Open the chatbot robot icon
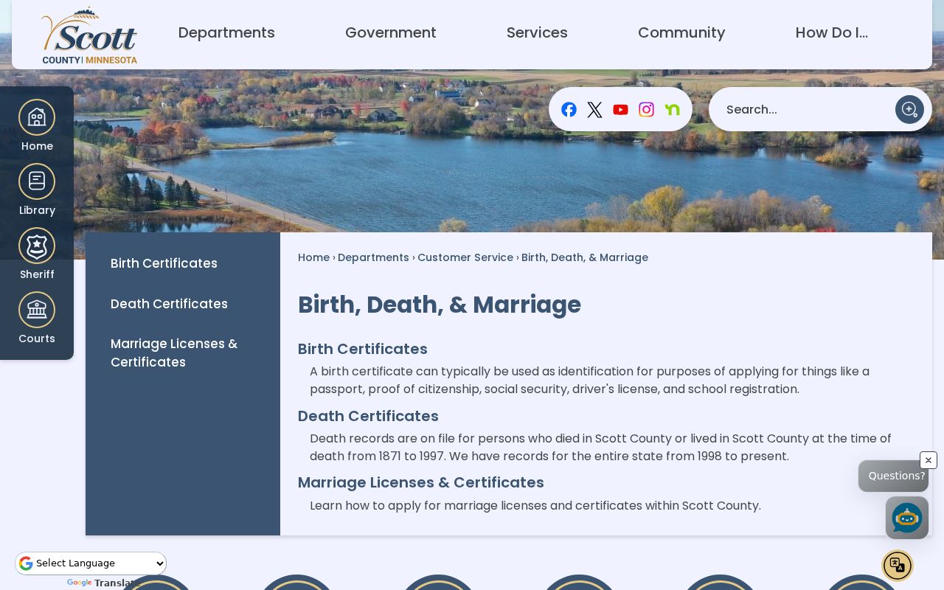This screenshot has width=944, height=590. point(906,518)
